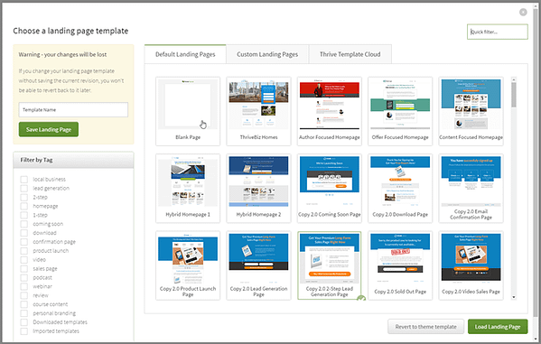Check the lead generation tag filter
Screen dimensions: 541x344
click(24, 189)
